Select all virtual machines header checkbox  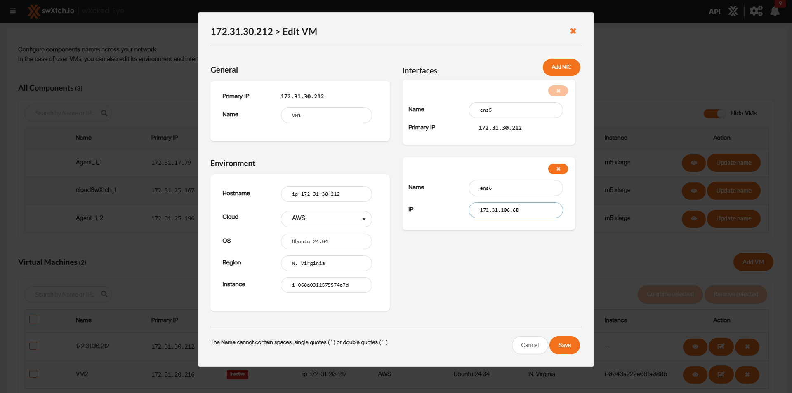tap(33, 320)
